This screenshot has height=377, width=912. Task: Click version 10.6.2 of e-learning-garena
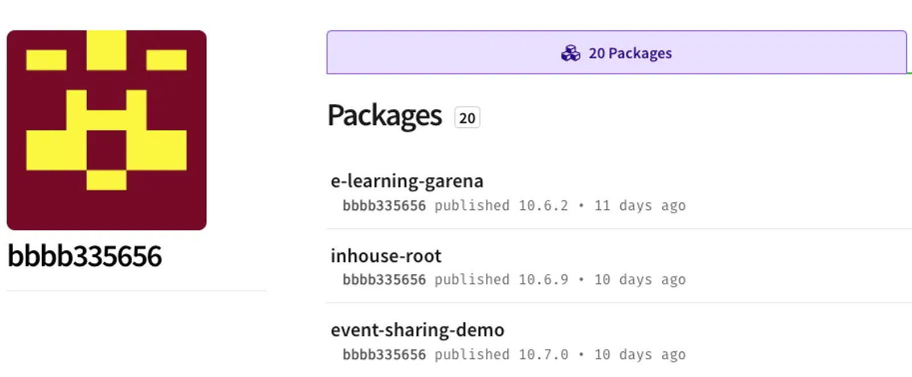[x=543, y=206]
